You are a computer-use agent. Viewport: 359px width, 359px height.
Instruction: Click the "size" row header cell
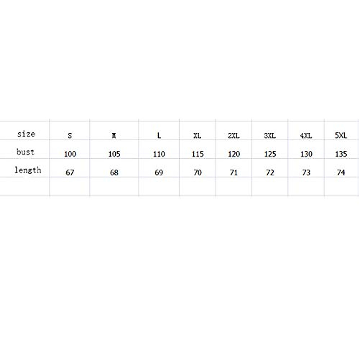pos(26,134)
